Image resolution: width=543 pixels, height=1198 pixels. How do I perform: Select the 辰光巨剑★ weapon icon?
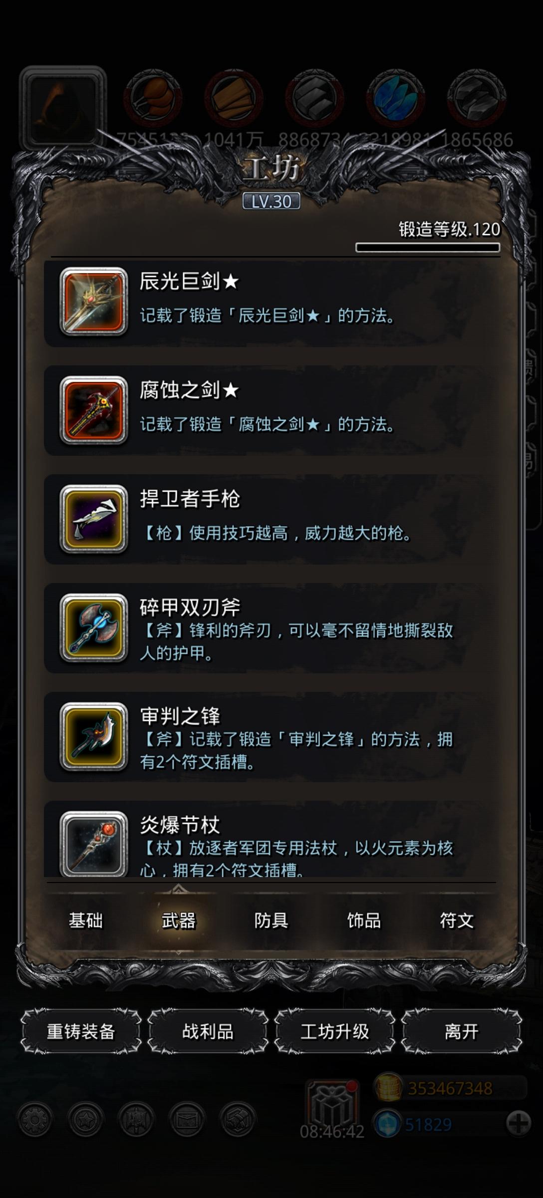pyautogui.click(x=94, y=301)
